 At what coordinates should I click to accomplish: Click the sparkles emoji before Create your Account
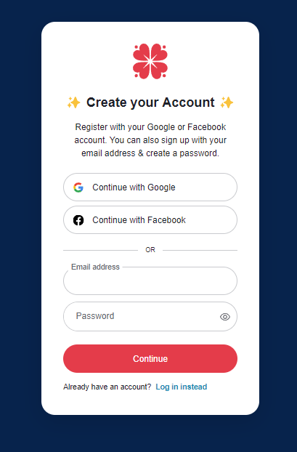(74, 102)
